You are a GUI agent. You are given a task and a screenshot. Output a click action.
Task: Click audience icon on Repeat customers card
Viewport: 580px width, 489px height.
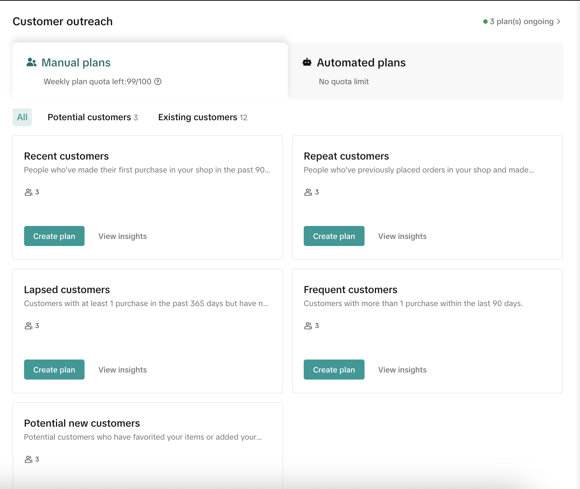308,192
